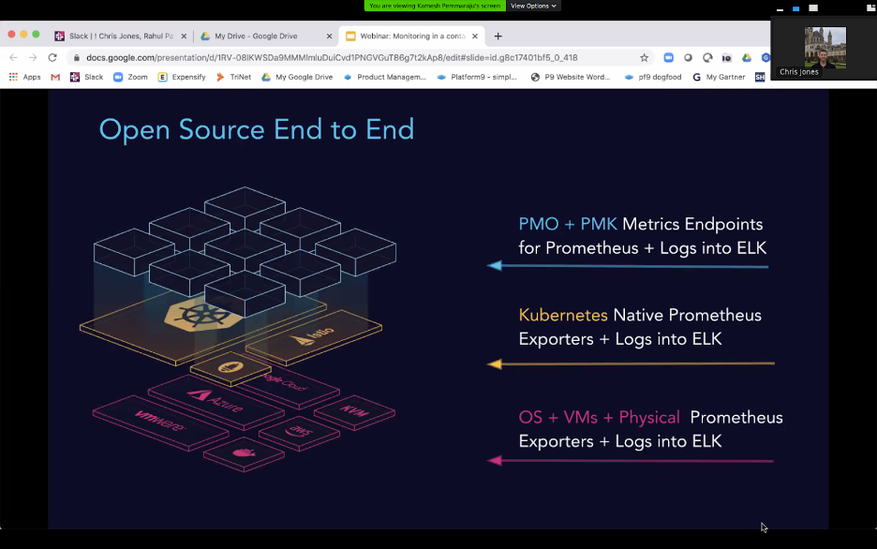Click the macOS green fullscreen window button

click(x=36, y=35)
